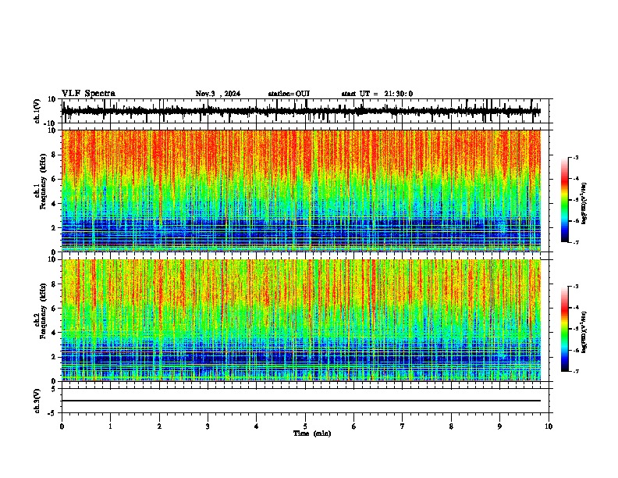
Task: Click time axis tick label 8
Action: click(451, 426)
